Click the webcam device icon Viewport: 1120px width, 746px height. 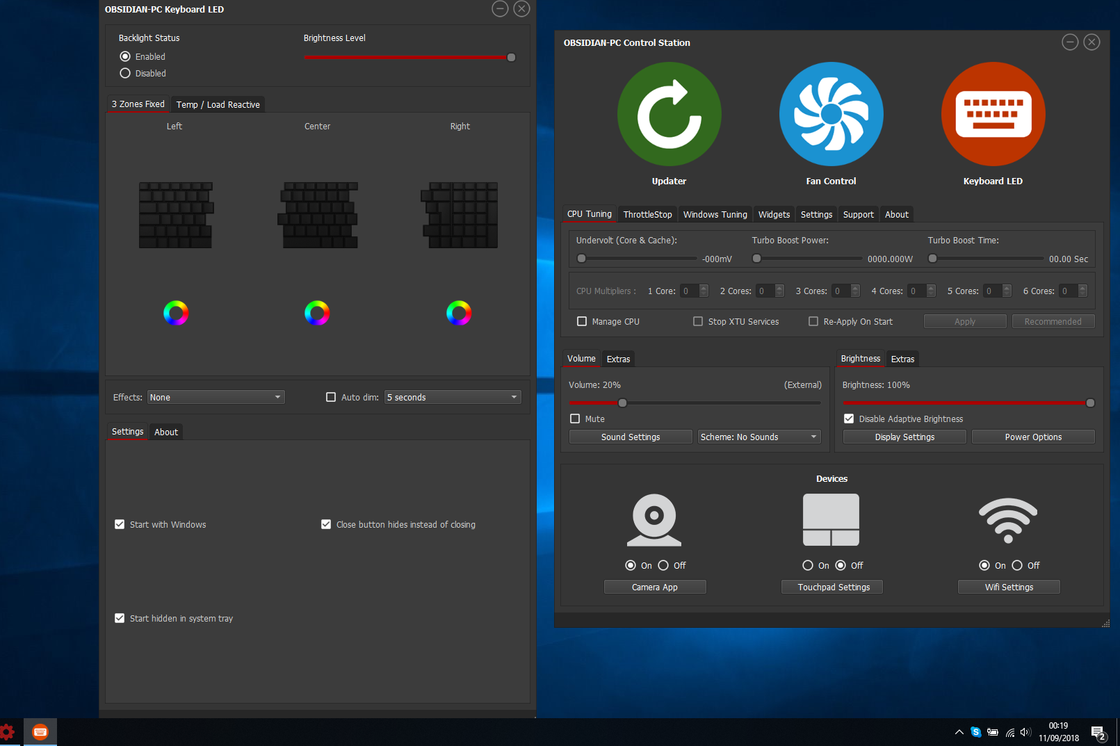tap(654, 519)
